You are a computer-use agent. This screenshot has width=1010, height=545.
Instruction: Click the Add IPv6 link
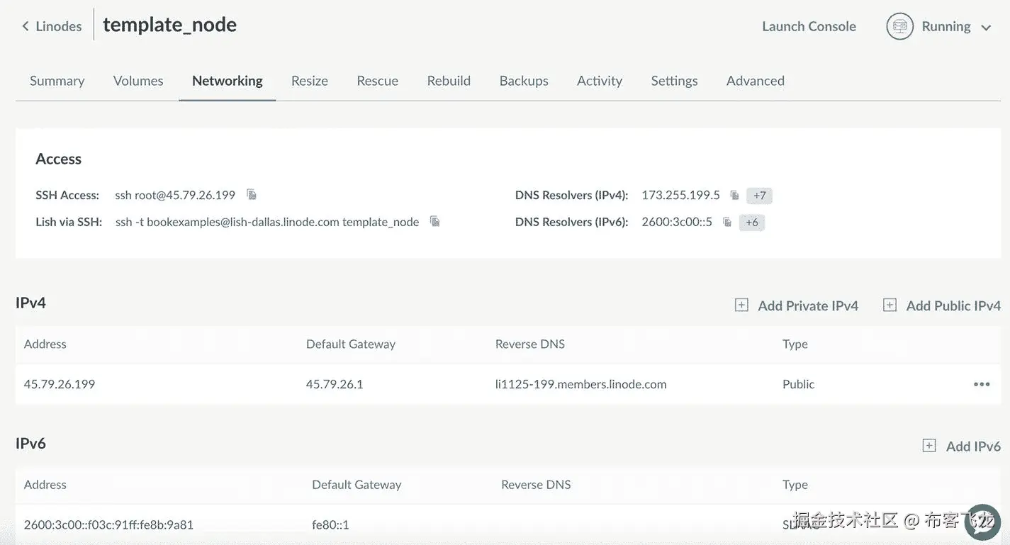(972, 446)
